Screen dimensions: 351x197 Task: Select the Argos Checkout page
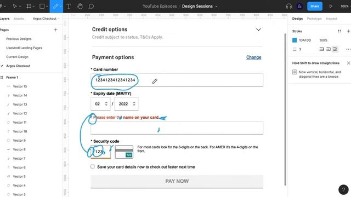(x=18, y=66)
